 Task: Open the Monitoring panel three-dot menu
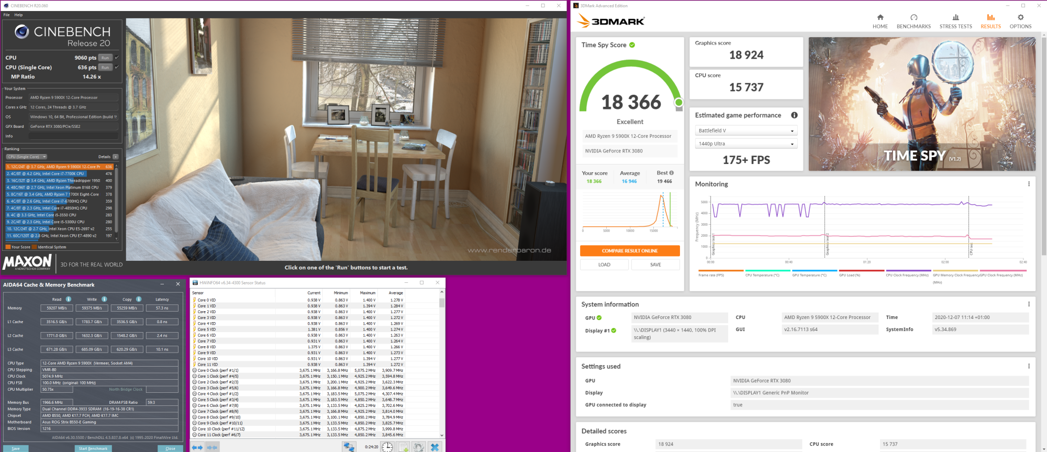[x=1029, y=184]
